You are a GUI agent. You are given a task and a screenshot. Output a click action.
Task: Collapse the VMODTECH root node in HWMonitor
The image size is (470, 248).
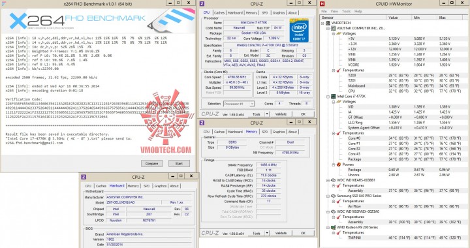pos(322,23)
